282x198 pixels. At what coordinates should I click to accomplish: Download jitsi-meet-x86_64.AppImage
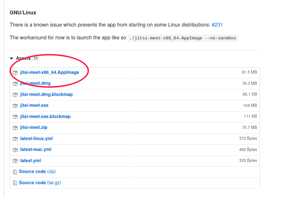[x=50, y=72]
